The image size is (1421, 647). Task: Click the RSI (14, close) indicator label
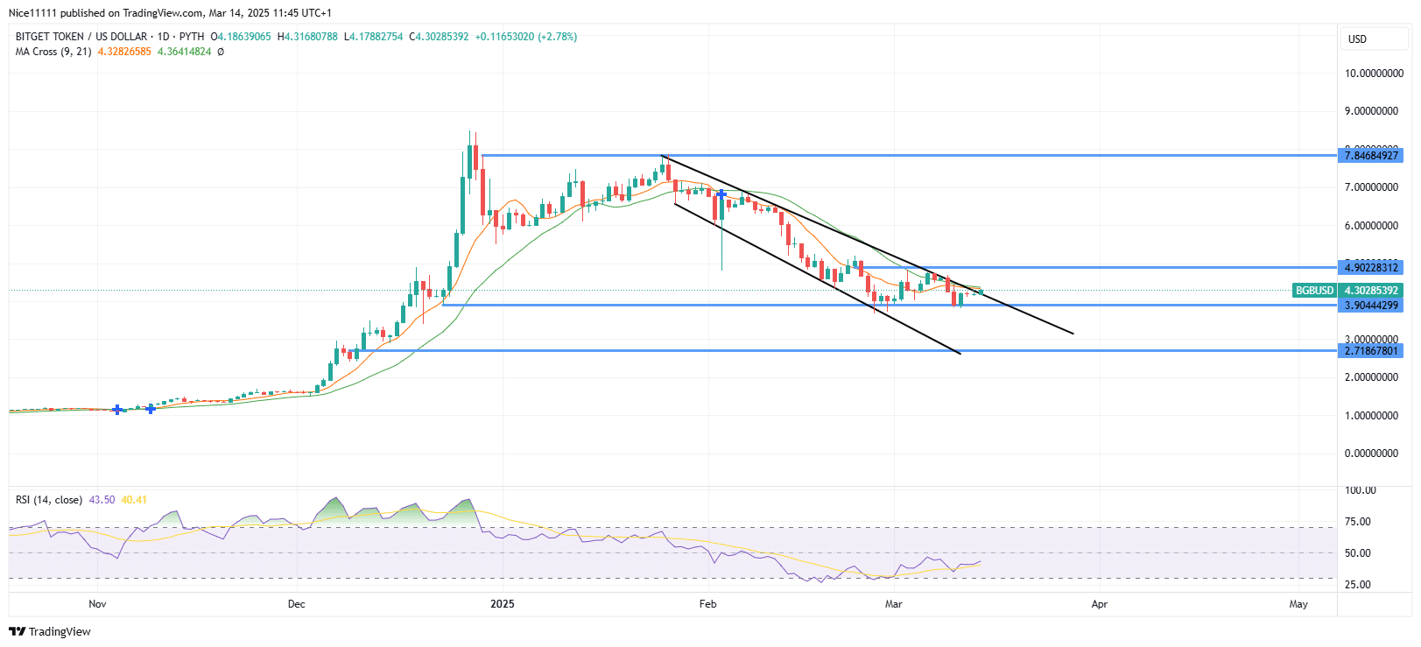[x=49, y=500]
